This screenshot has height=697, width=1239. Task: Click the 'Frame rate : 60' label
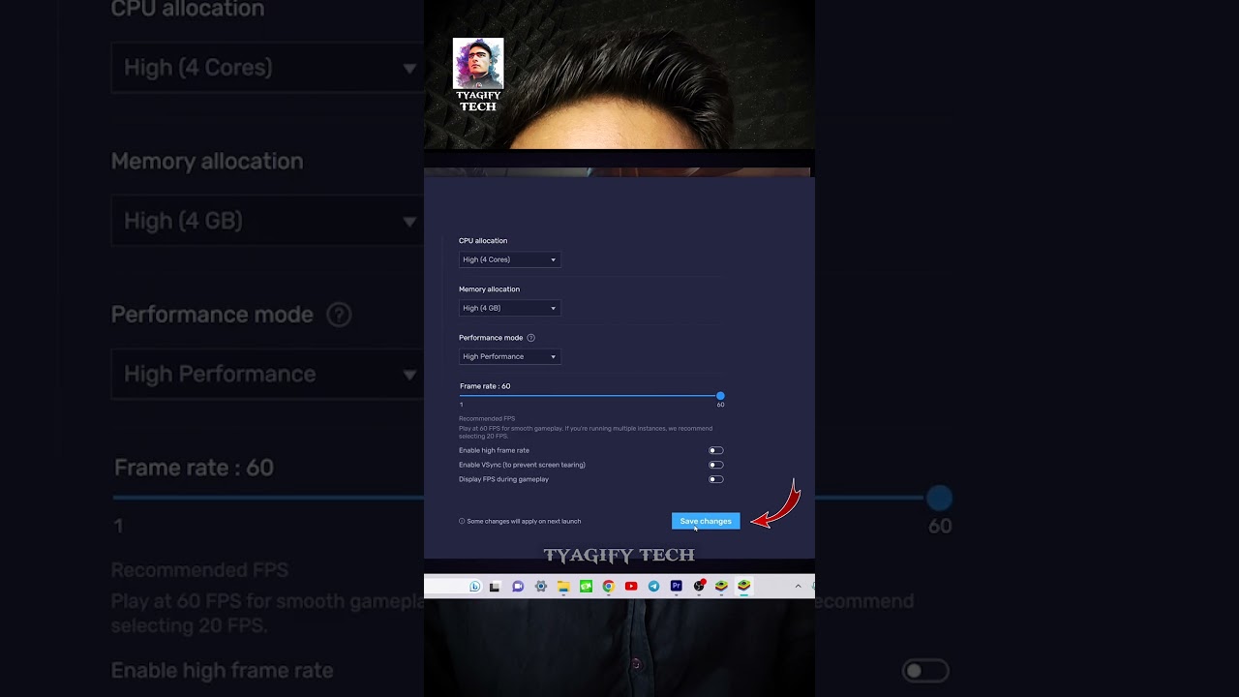pyautogui.click(x=485, y=386)
